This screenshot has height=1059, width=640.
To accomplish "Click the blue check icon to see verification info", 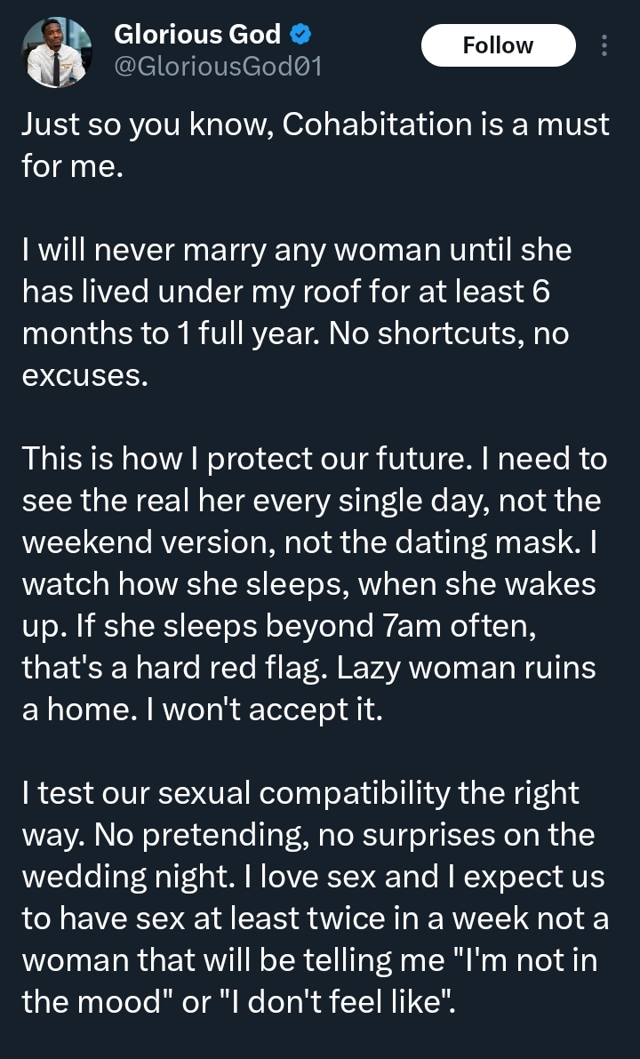I will point(301,34).
